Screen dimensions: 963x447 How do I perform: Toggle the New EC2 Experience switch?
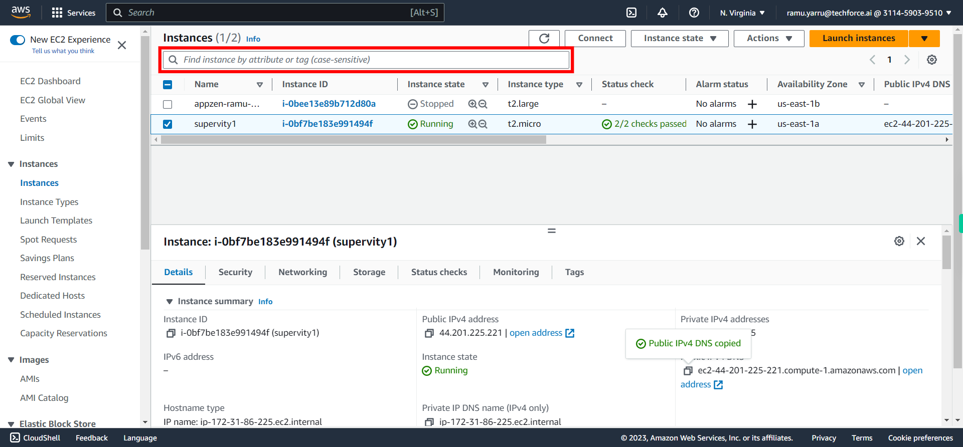(18, 40)
